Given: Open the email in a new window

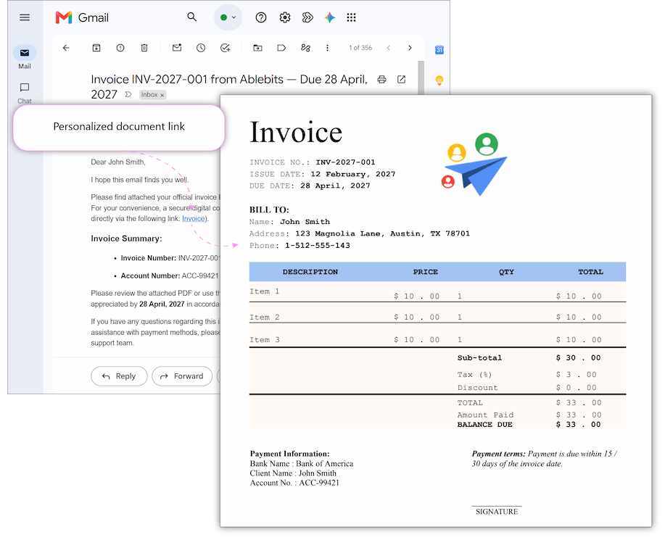Looking at the screenshot, I should click(x=401, y=79).
